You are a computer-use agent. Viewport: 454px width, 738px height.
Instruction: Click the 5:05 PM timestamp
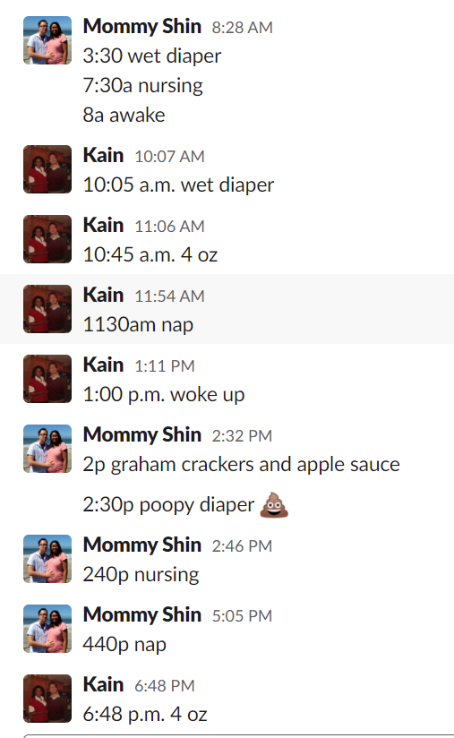click(x=242, y=615)
